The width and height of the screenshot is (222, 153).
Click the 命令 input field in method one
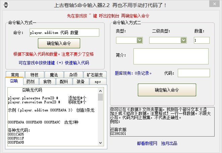(x=64, y=33)
